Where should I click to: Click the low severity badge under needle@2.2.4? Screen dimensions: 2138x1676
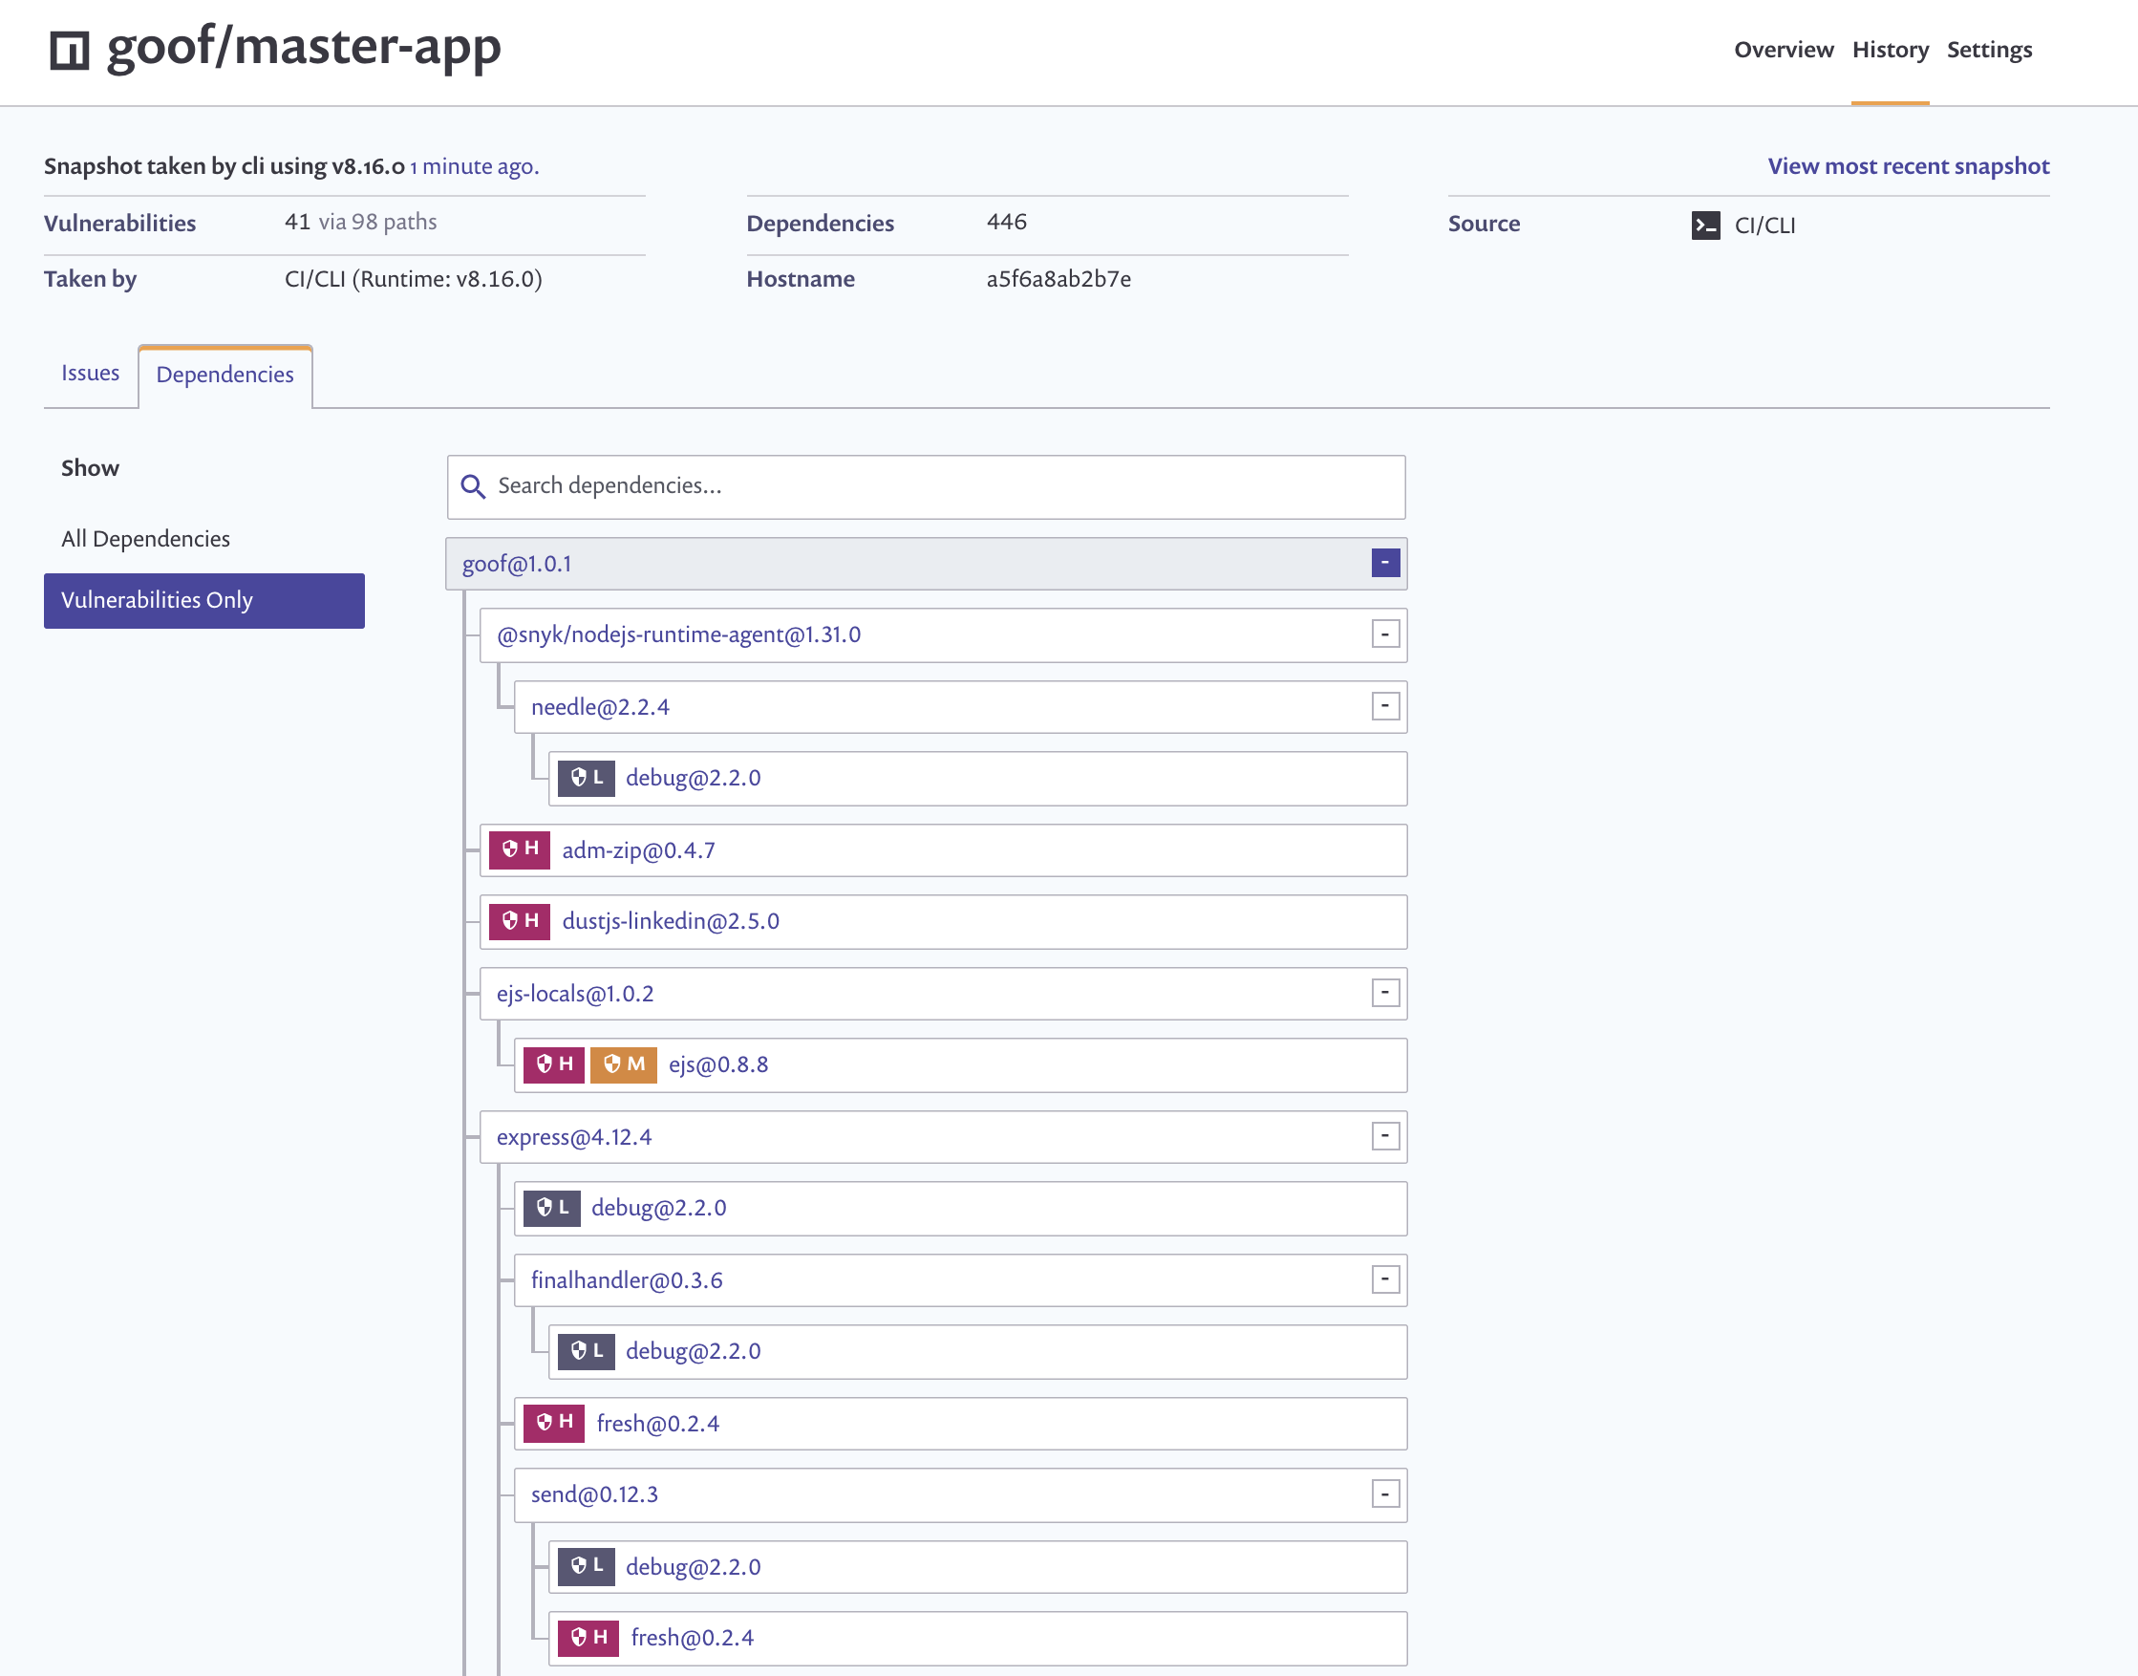586,778
